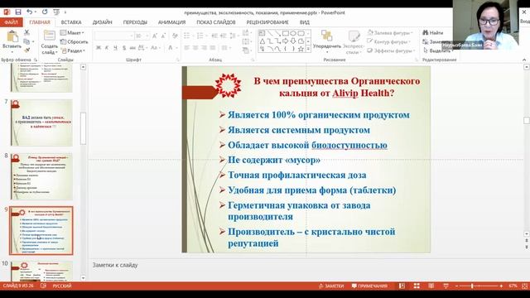
Task: Click the zoom out minus button
Action: 457,286
